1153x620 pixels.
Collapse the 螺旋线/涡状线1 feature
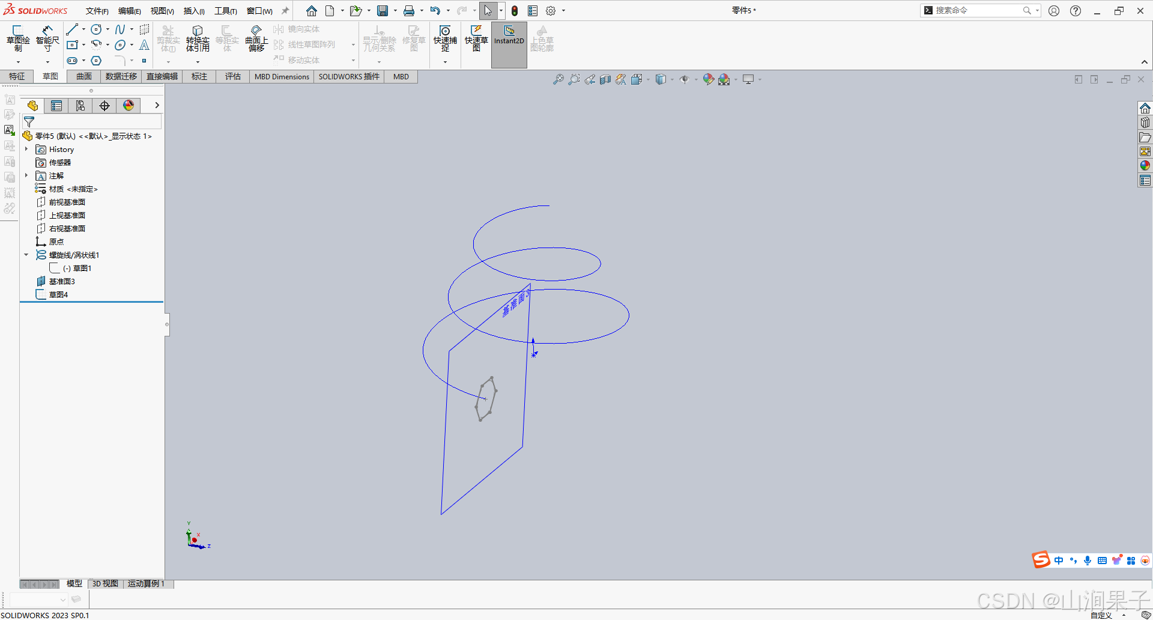[26, 255]
